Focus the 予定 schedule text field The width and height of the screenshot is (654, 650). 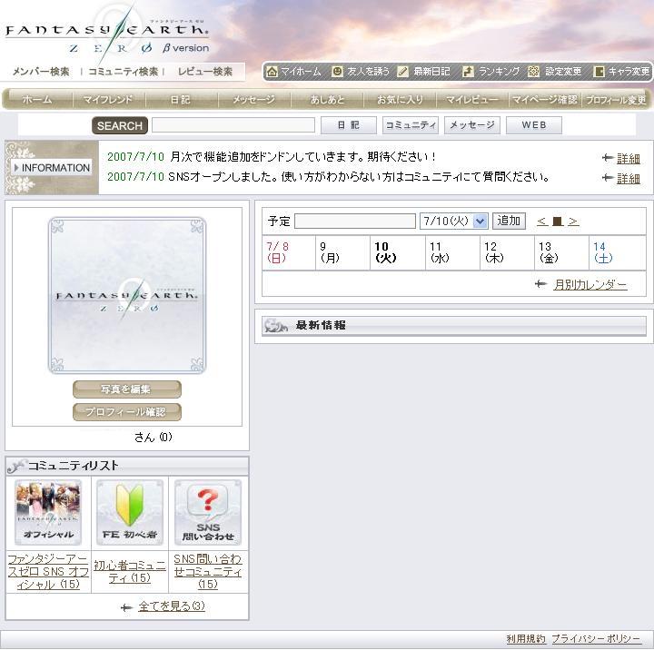355,222
